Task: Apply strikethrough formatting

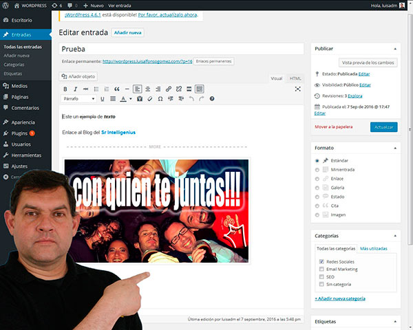Action: click(85, 89)
